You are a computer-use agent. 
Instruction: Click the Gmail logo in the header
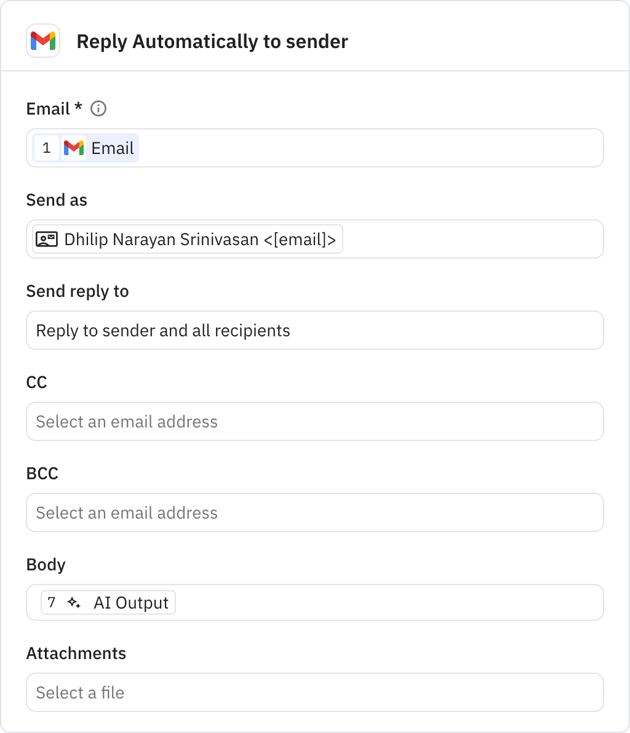[x=43, y=41]
